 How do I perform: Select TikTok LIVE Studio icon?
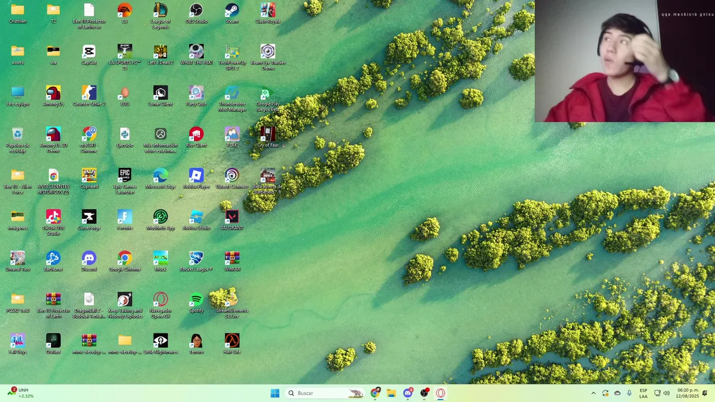click(x=53, y=223)
